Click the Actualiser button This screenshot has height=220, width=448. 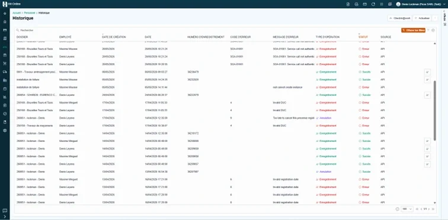coord(423,18)
